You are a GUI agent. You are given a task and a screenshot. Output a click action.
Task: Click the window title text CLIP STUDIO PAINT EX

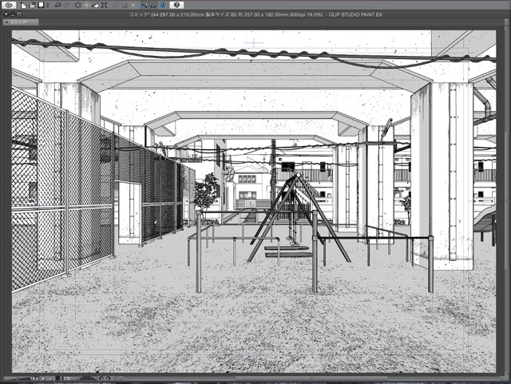click(x=355, y=14)
